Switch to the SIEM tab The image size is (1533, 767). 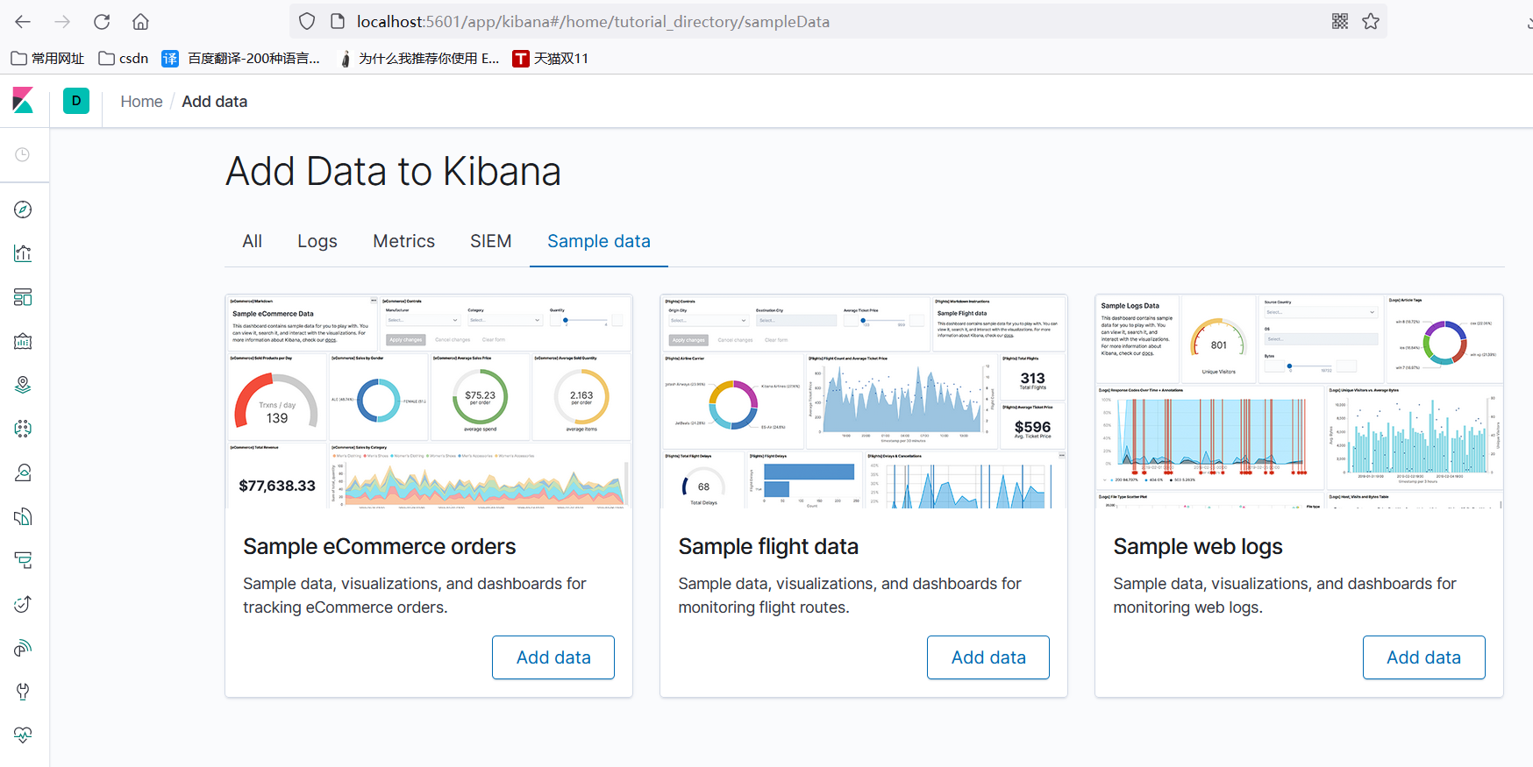coord(491,241)
